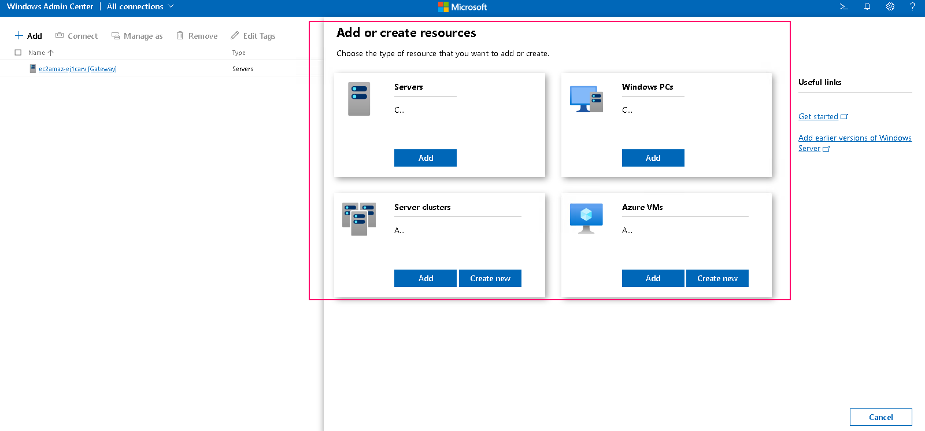This screenshot has height=431, width=925.
Task: Add an Azure VMs resource
Action: tap(653, 278)
